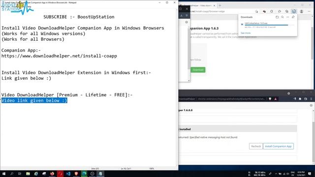
Task: Open the Edge profile avatar
Action: point(302,11)
